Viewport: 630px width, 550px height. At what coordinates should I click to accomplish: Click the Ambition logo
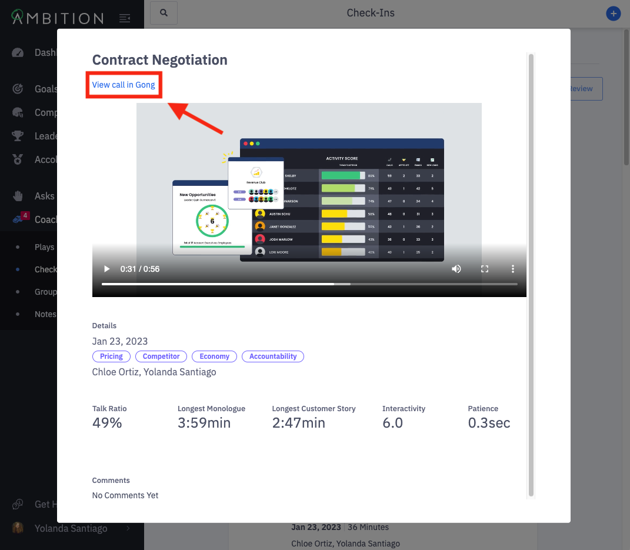pos(58,17)
